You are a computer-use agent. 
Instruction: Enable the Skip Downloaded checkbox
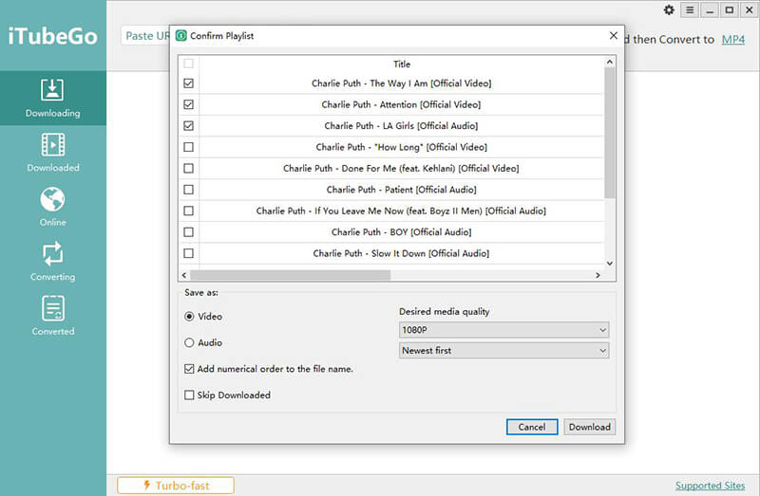coord(189,395)
